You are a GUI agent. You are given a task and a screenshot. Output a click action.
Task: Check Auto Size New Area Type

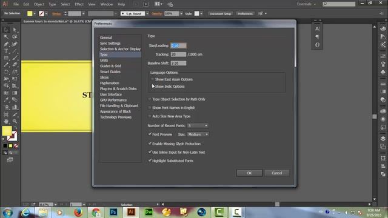150,116
